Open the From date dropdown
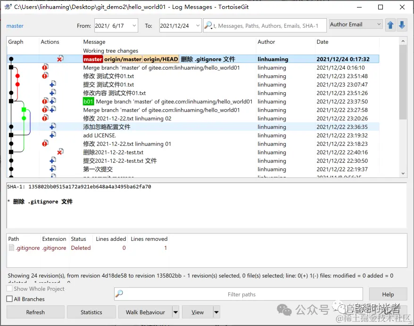This screenshot has height=326, width=414. (134, 25)
